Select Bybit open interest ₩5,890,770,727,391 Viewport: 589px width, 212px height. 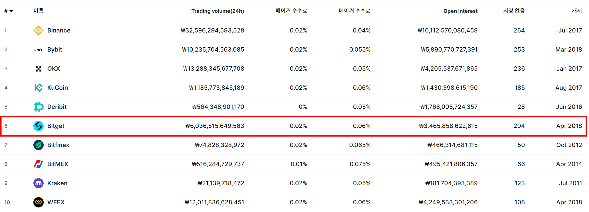[x=449, y=50]
